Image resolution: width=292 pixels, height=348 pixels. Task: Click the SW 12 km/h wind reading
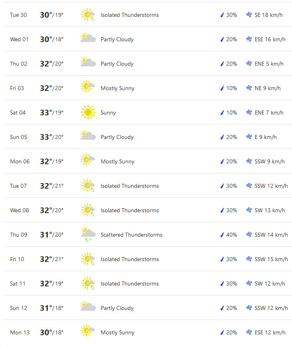click(x=270, y=284)
